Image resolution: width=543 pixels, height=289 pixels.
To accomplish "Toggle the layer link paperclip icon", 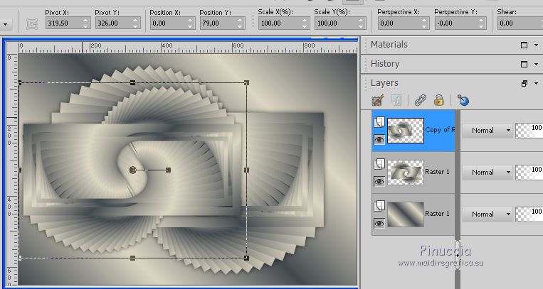I will click(x=421, y=101).
